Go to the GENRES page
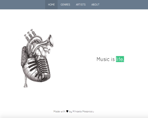Image resolution: width=148 pixels, height=118 pixels. tap(65, 5)
